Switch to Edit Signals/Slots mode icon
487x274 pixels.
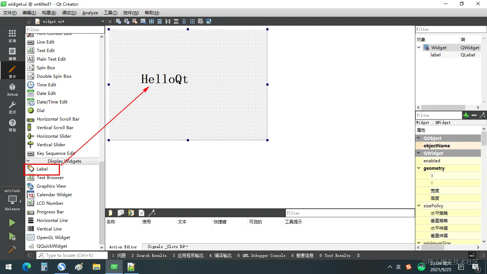(x=127, y=21)
